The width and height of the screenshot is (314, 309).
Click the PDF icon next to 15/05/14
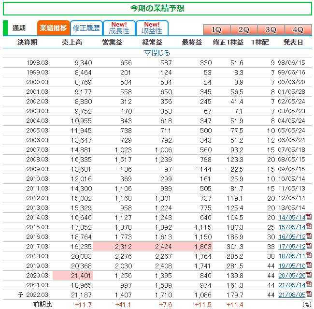point(309,227)
